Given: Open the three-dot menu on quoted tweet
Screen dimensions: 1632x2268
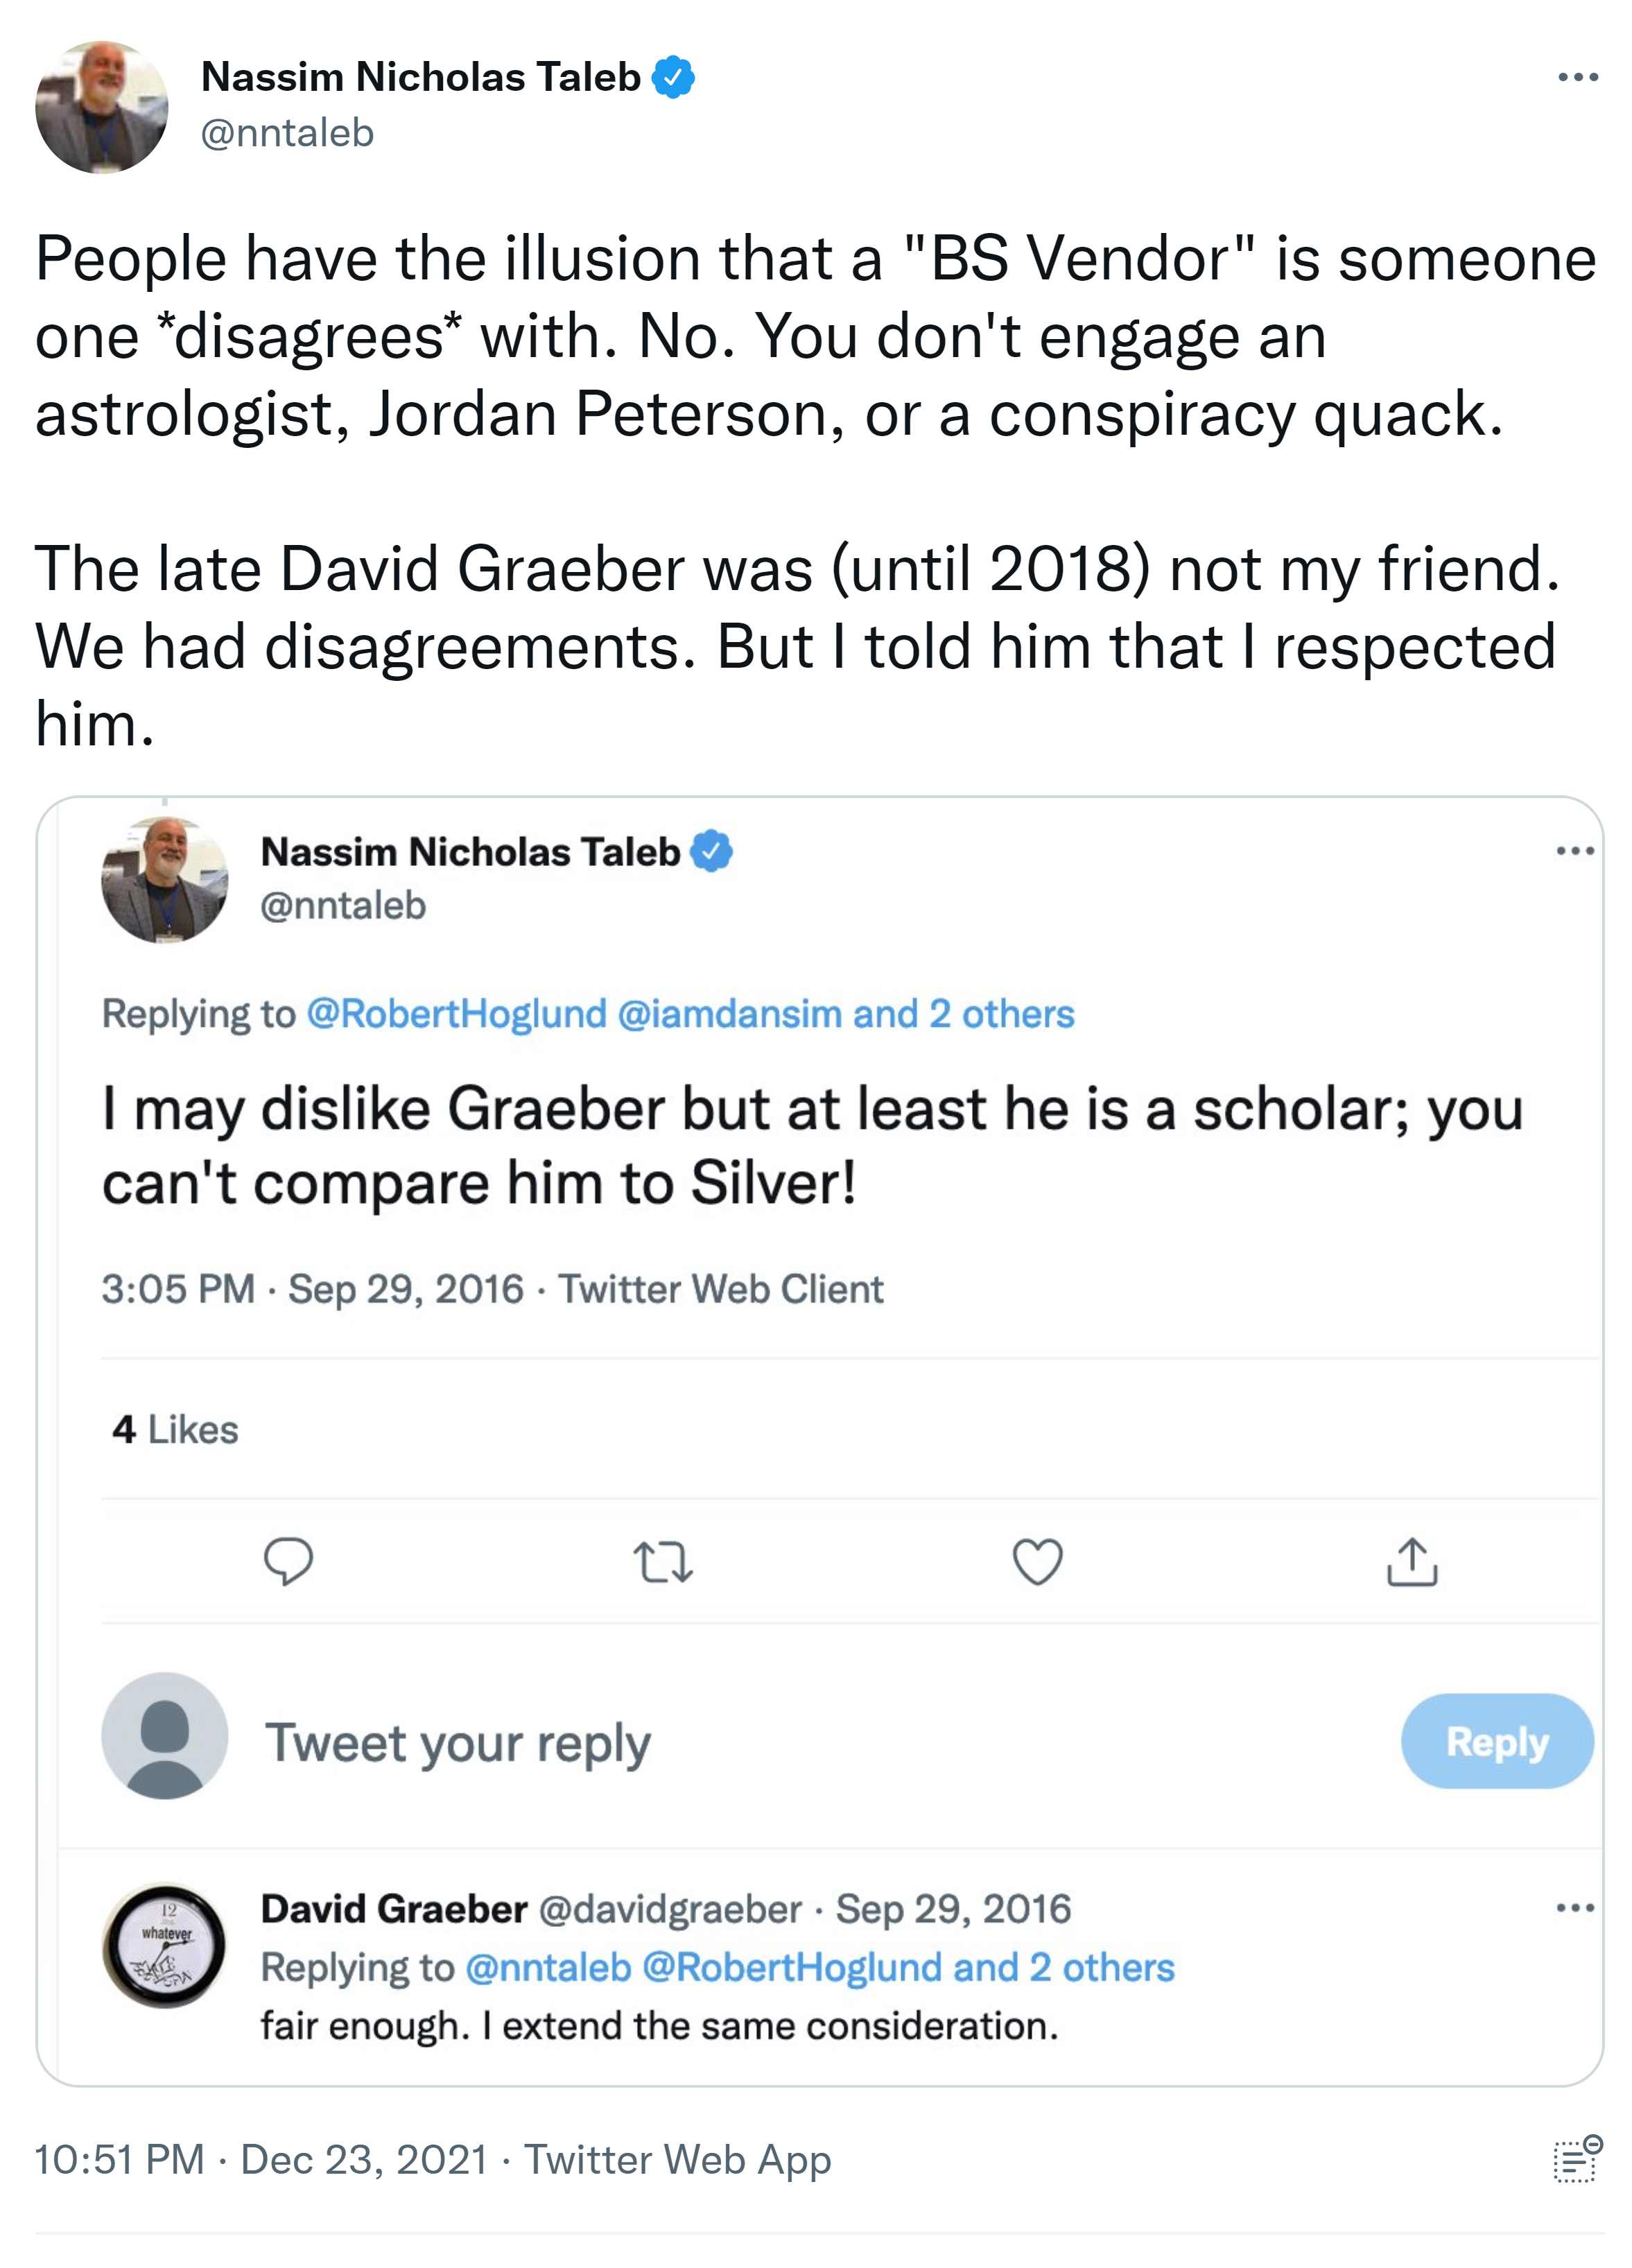Looking at the screenshot, I should [1575, 851].
